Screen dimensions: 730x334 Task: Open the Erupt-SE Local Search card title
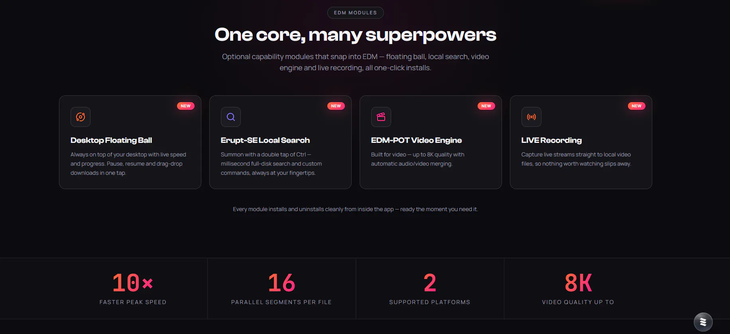click(x=265, y=140)
